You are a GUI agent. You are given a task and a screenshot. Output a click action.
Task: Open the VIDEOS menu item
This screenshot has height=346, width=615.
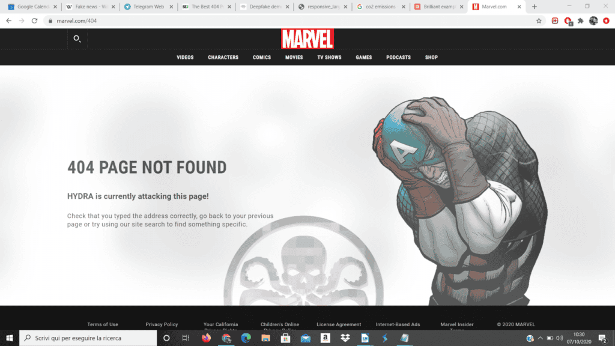[185, 57]
